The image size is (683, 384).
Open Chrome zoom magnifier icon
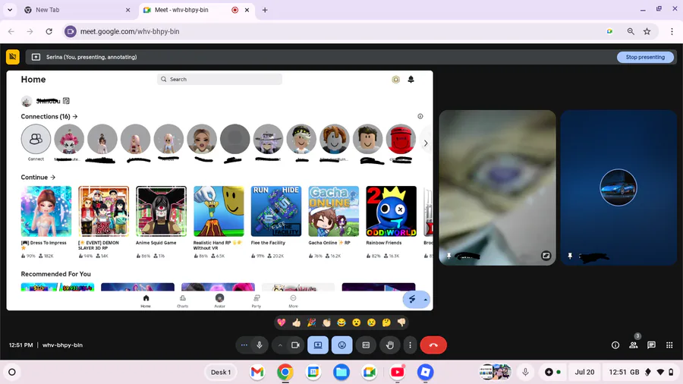pyautogui.click(x=631, y=31)
